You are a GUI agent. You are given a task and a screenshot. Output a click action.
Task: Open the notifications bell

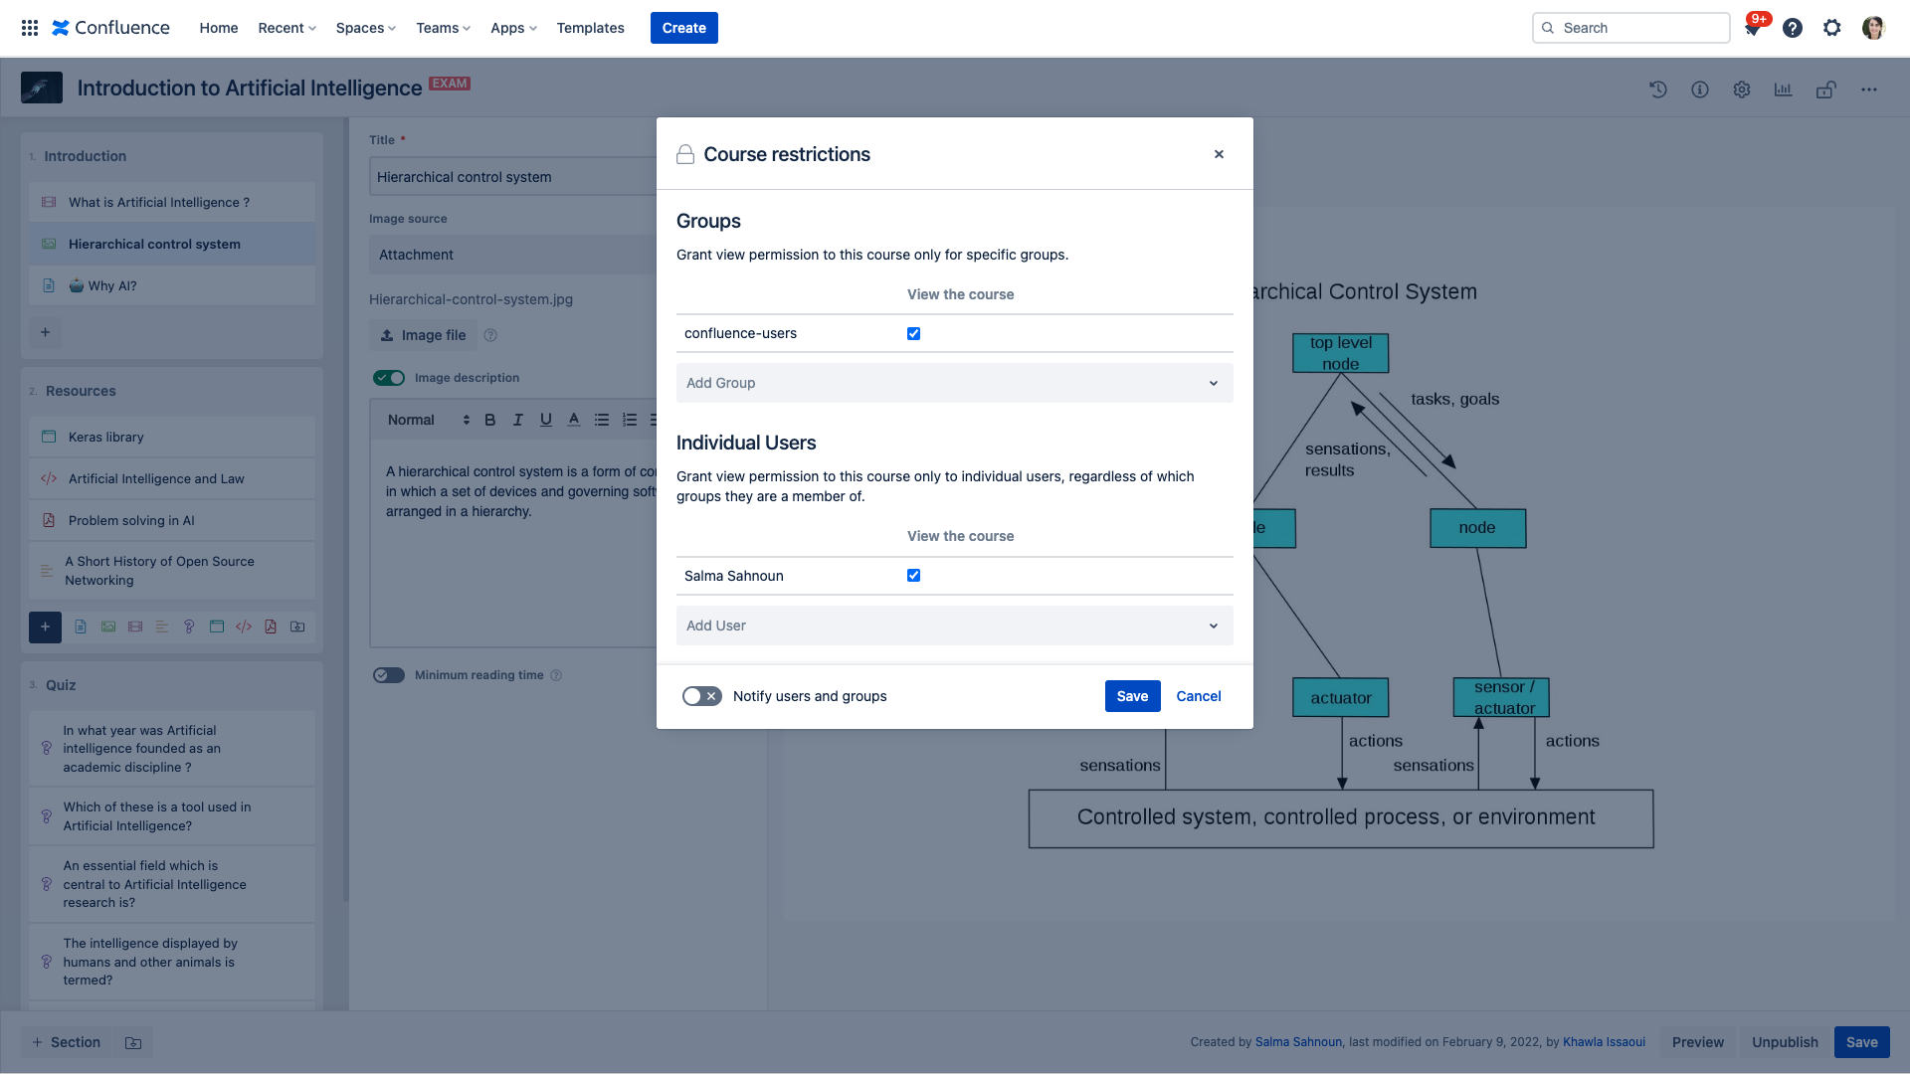(1752, 28)
